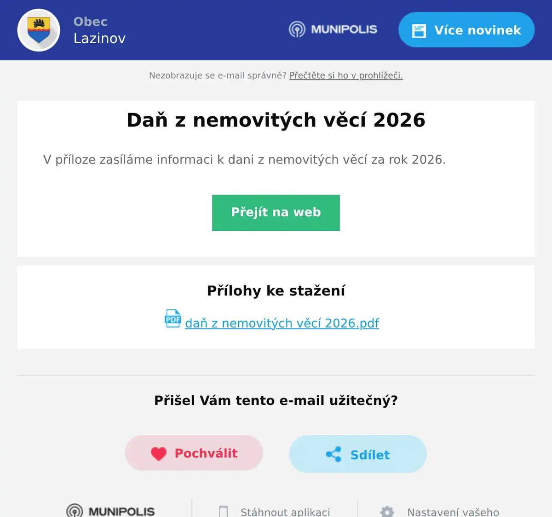Share the email via the Sdílet button
Viewport: 552px width, 517px height.
[357, 454]
